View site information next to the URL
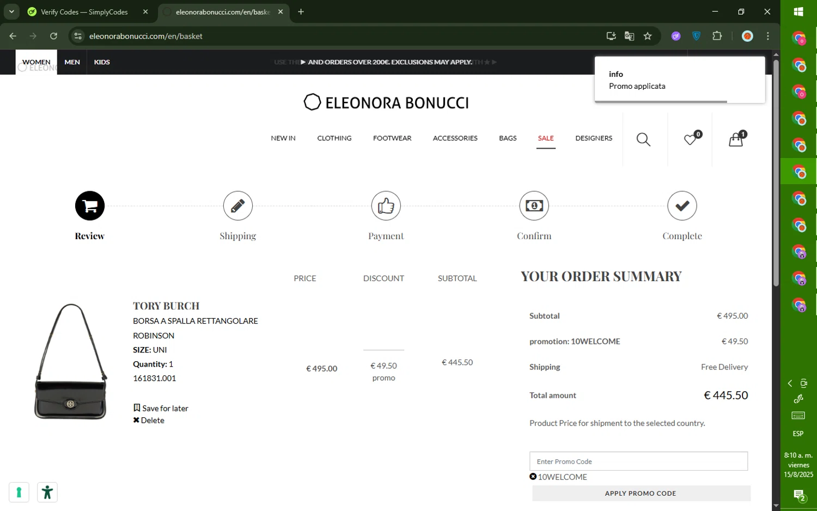The image size is (817, 511). [x=78, y=36]
